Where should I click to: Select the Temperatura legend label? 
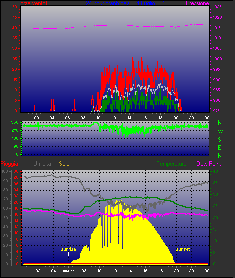coord(171,164)
